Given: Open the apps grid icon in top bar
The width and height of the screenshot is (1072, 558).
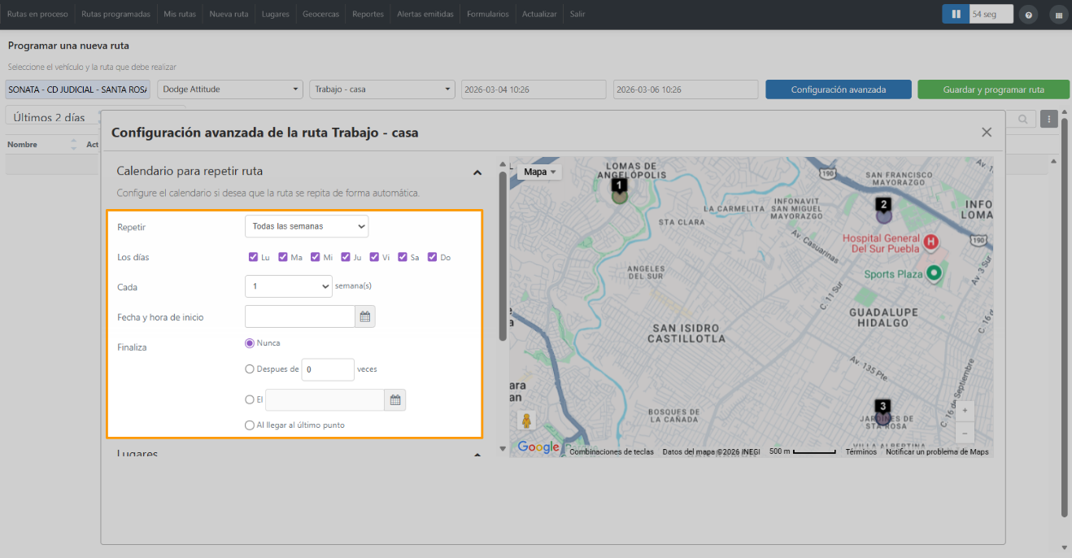Looking at the screenshot, I should coord(1059,15).
